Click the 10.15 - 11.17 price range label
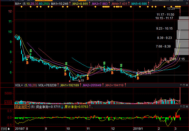This screenshot has width=189, height=131. [164, 18]
